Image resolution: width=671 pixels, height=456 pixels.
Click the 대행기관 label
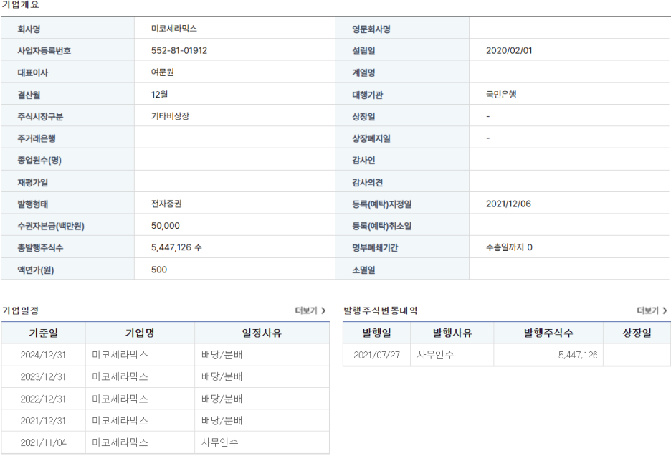367,95
